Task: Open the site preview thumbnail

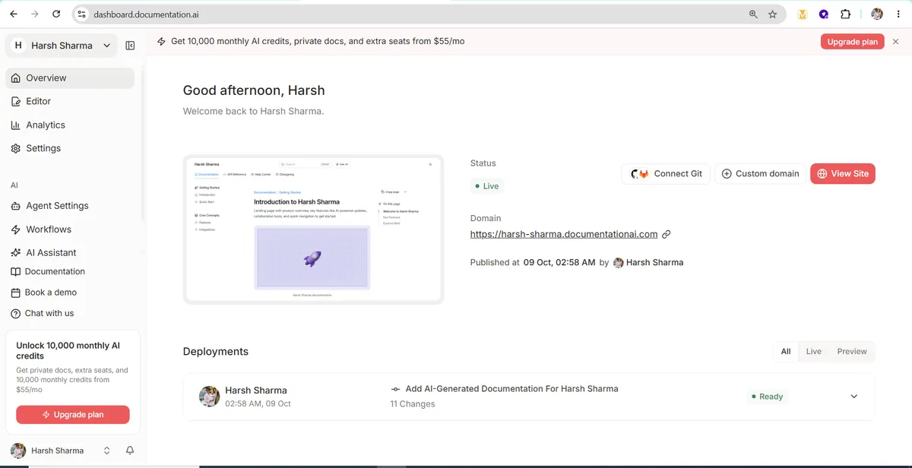Action: [x=313, y=229]
